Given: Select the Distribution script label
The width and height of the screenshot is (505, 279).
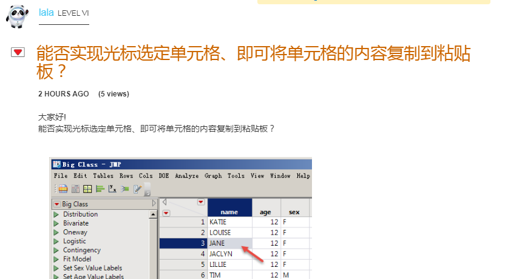Looking at the screenshot, I should pos(80,214).
